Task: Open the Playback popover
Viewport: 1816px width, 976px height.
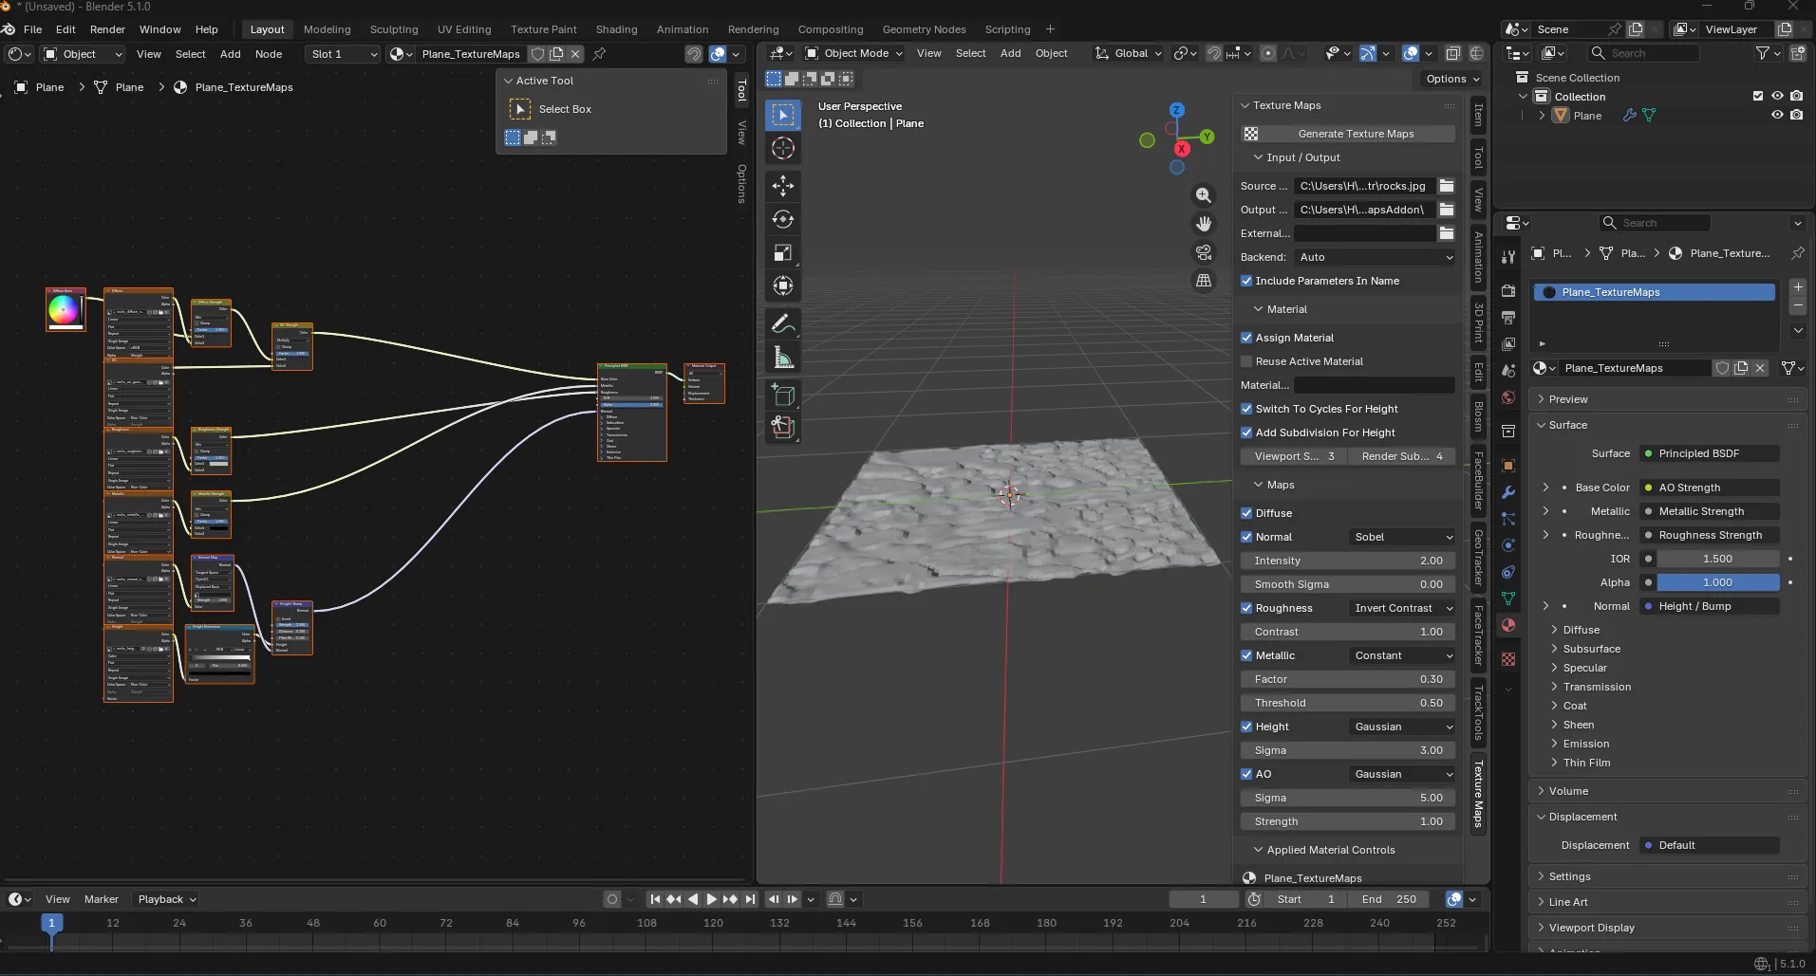Action: pos(167,899)
